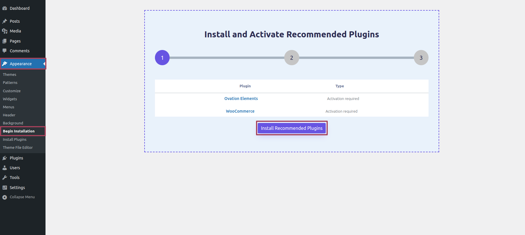Screen dimensions: 525x235
Task: Open the Posts menu
Action: (x=15, y=21)
